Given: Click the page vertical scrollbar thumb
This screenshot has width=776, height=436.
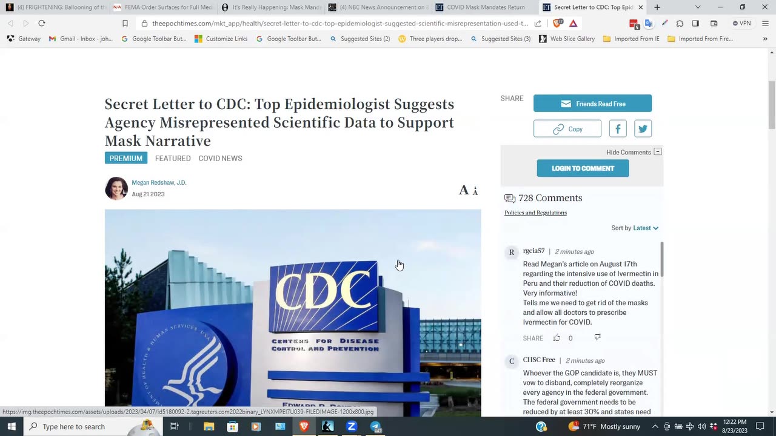Looking at the screenshot, I should click(x=772, y=104).
